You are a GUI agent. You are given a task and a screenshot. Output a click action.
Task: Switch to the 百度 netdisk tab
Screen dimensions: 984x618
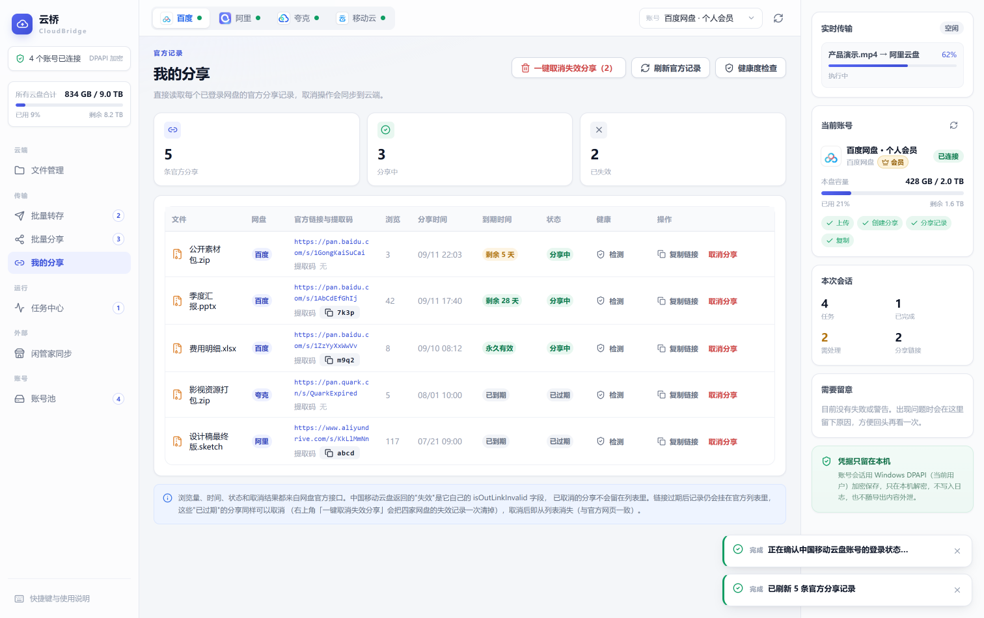point(182,18)
